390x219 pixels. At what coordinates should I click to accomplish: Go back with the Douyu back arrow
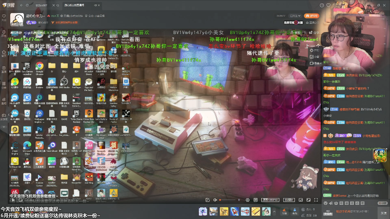(x=21, y=5)
